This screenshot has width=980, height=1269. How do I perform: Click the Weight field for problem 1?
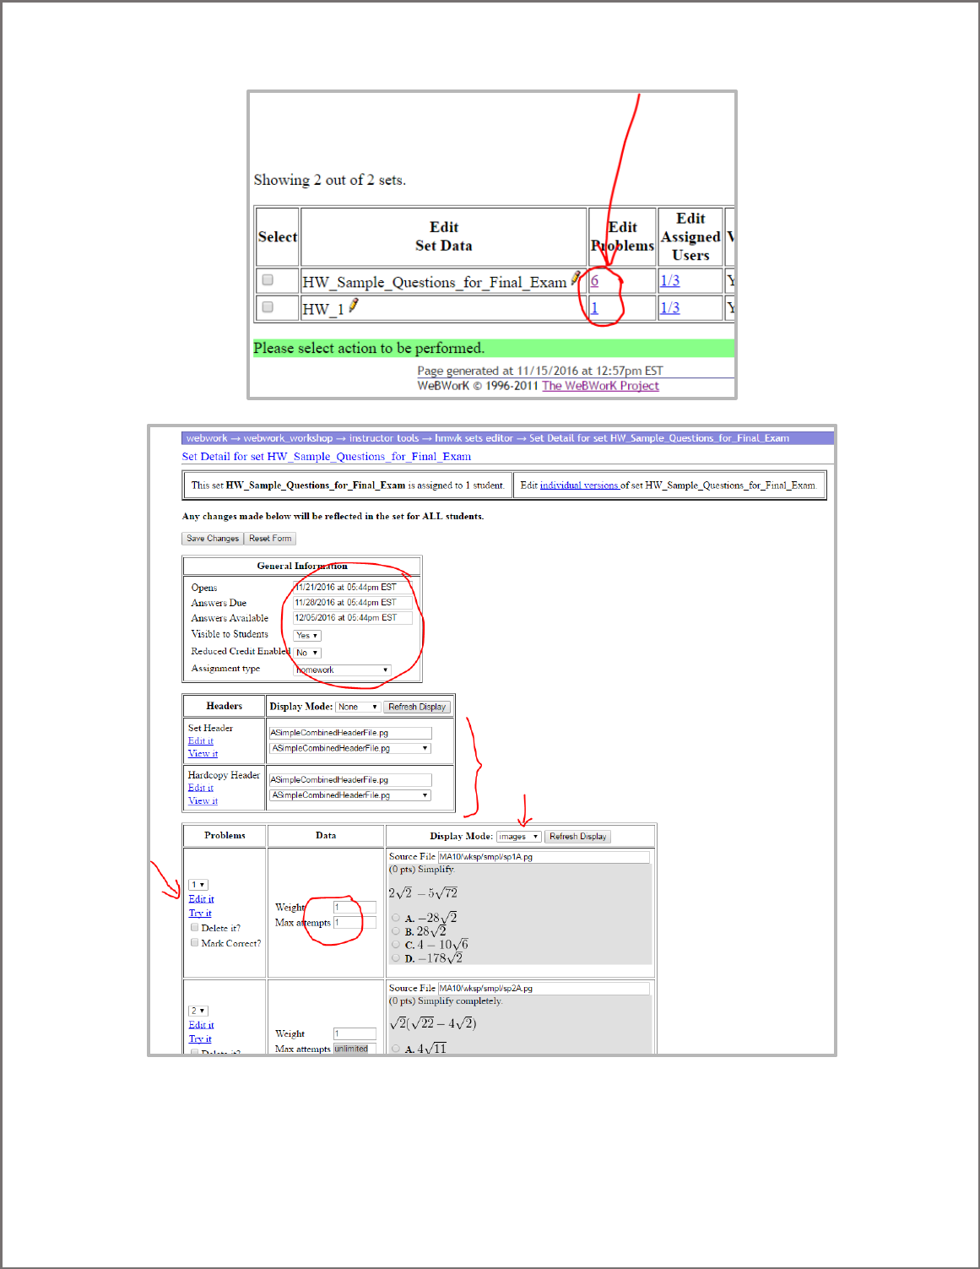[x=355, y=908]
